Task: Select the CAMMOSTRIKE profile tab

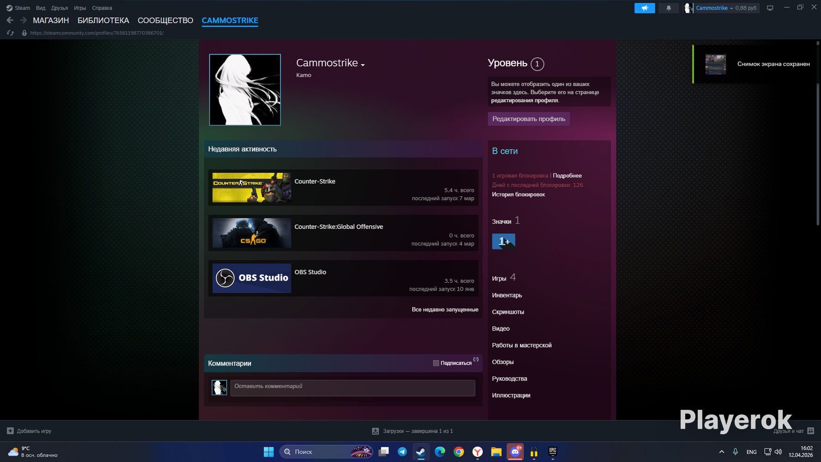Action: (x=230, y=20)
